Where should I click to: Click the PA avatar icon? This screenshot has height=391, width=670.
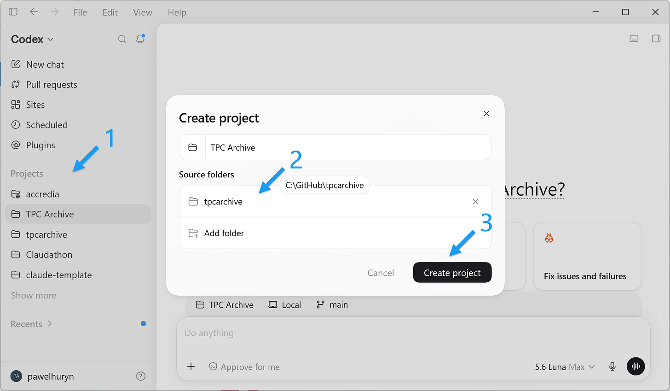click(16, 376)
